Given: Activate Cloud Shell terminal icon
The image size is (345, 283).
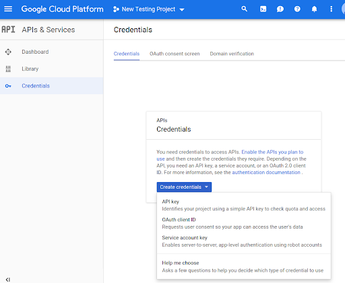Looking at the screenshot, I should click(263, 9).
